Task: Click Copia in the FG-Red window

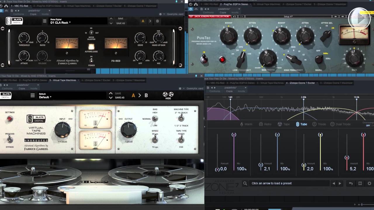Action: (33, 14)
